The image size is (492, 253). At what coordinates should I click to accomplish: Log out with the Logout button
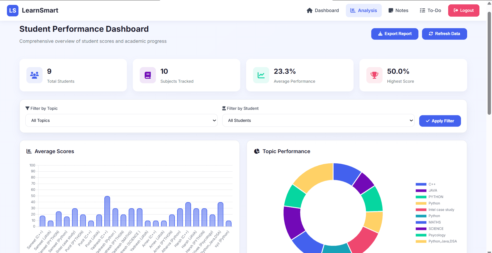point(464,10)
